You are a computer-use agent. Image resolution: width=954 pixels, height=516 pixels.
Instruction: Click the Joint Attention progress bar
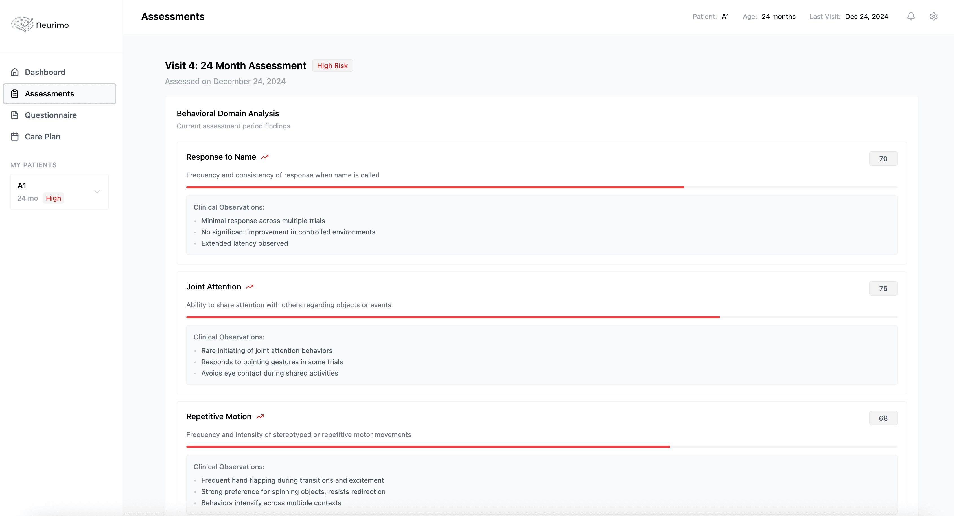click(x=541, y=317)
